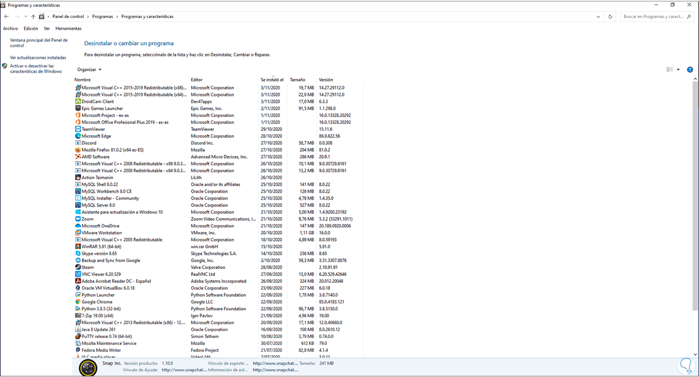
Task: Navigate back with the back arrow
Action: point(6,16)
